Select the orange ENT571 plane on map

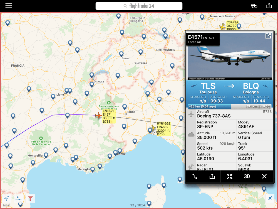[x=98, y=115]
